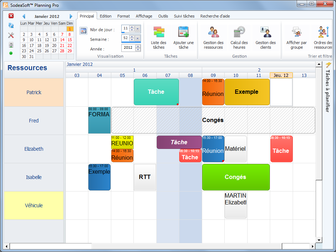
Task: Select the Patrick resource row
Action: (x=34, y=92)
